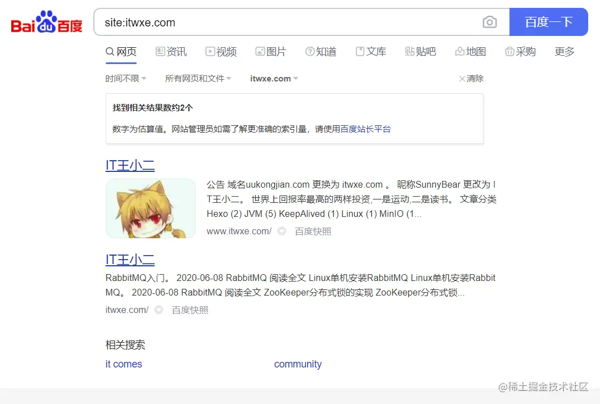Click the related search 'community'
Viewport: 600px width, 404px height.
[298, 364]
